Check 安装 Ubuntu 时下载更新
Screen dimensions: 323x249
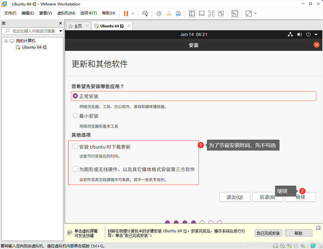[x=75, y=146]
